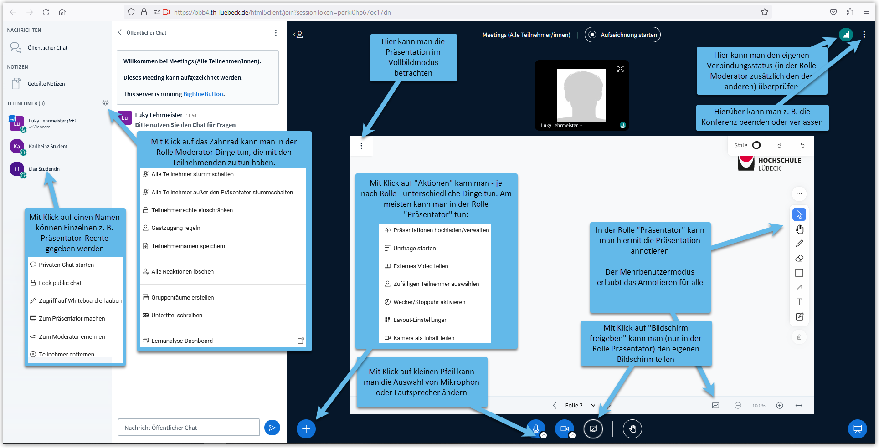The height and width of the screenshot is (448, 879).
Task: Click the undo arrow in the Stile panel
Action: (802, 145)
